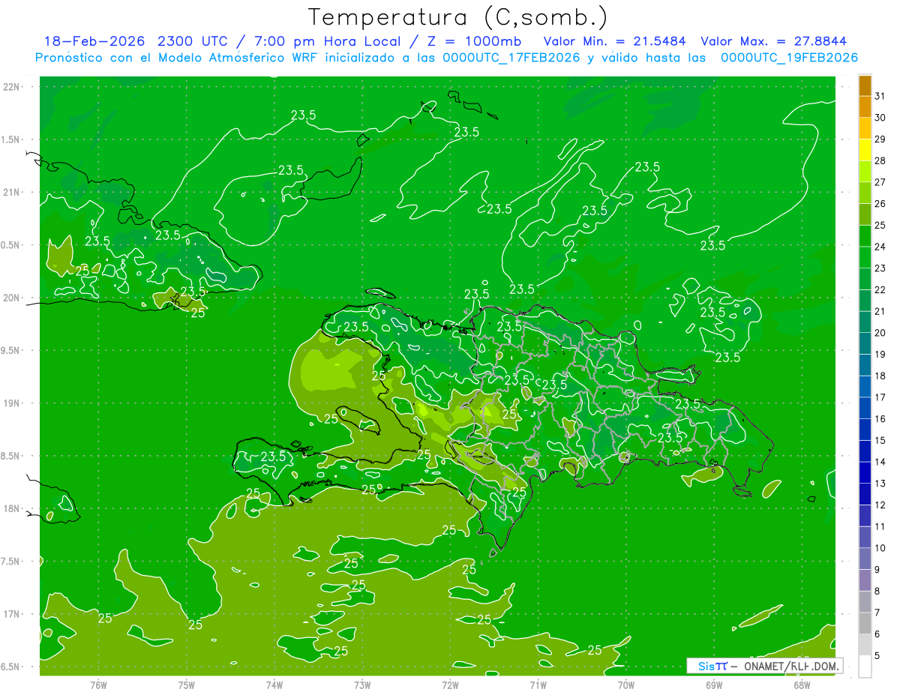Click the '17N' latitude axis label
This screenshot has height=695, width=900.
(11, 614)
